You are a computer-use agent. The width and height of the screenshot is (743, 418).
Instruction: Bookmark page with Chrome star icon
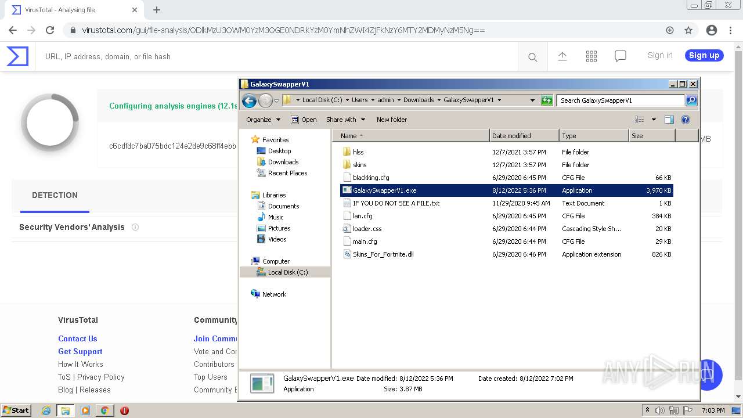(x=688, y=30)
